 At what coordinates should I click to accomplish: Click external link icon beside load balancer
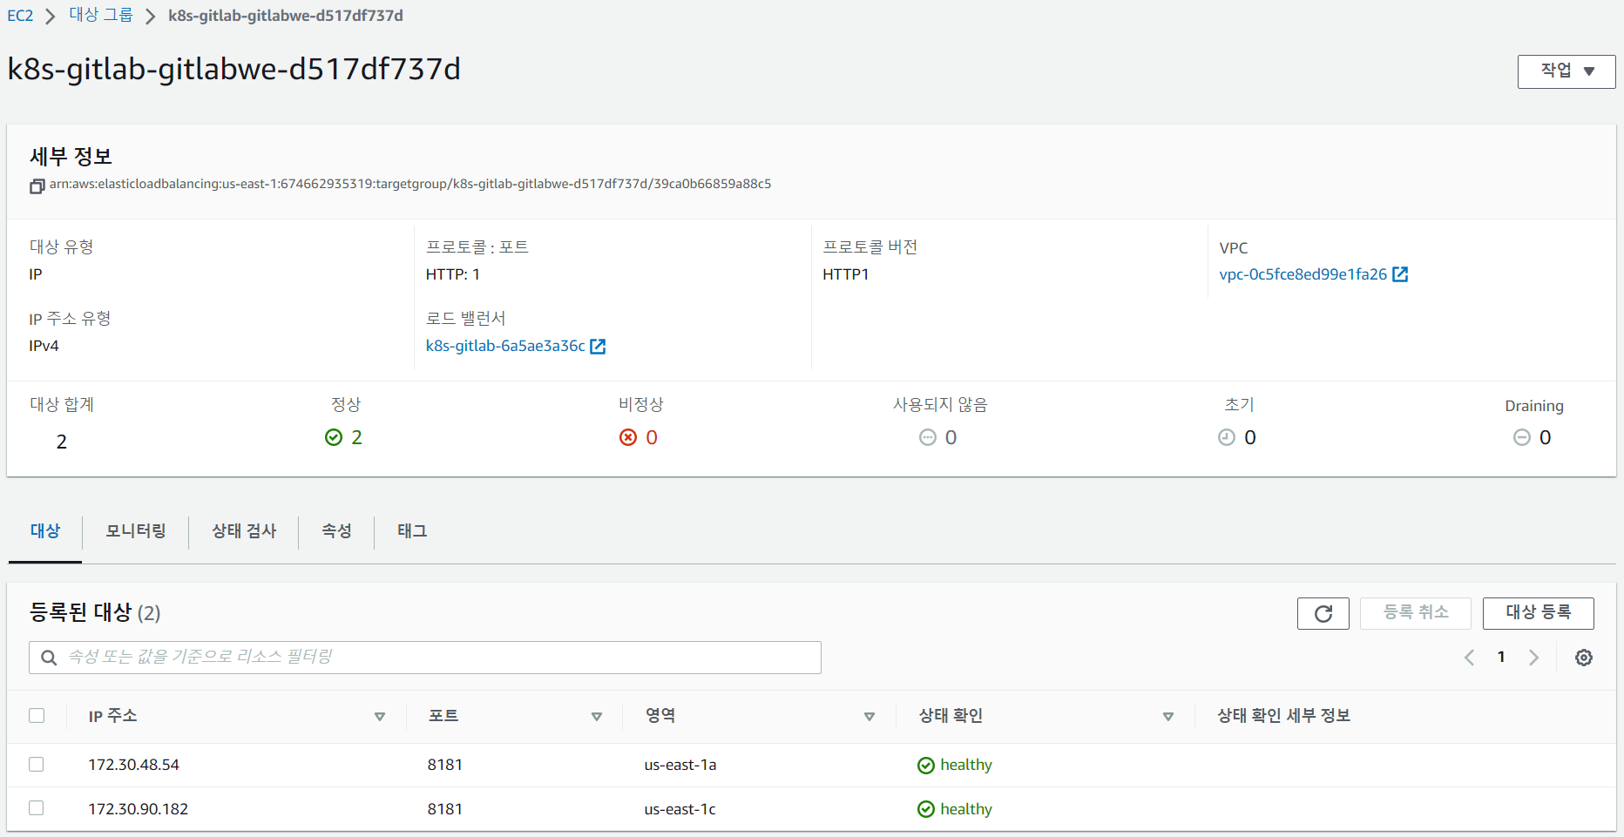(598, 347)
